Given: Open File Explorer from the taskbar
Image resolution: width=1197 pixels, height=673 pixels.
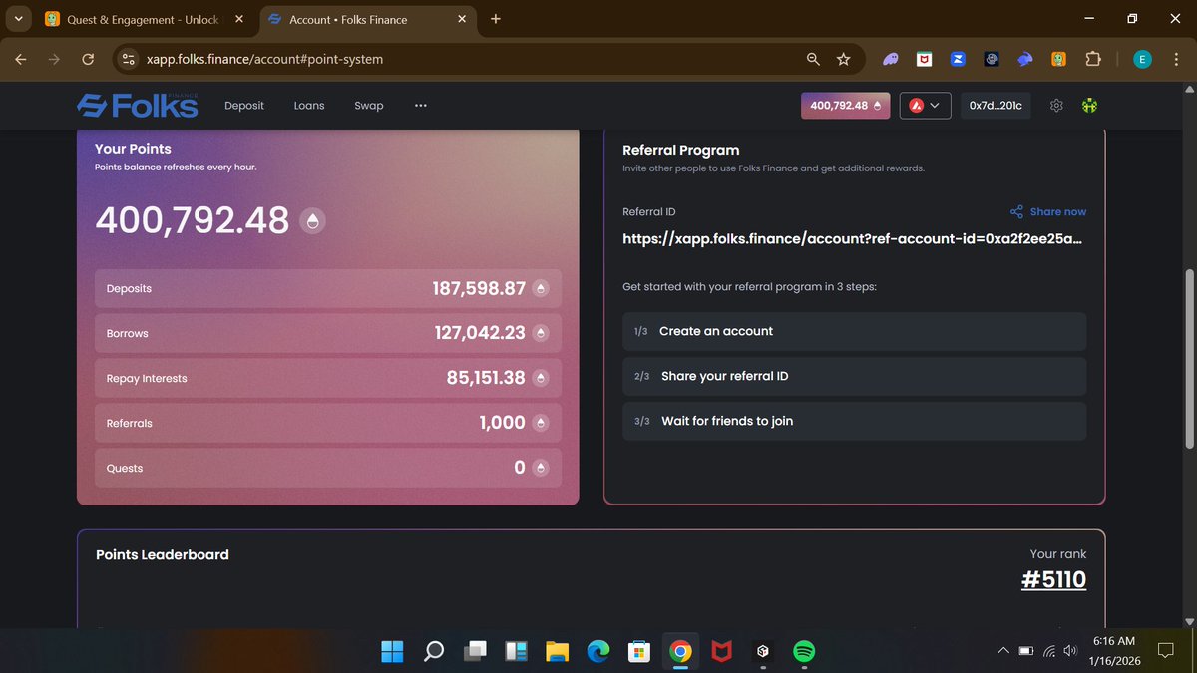Looking at the screenshot, I should pos(557,651).
